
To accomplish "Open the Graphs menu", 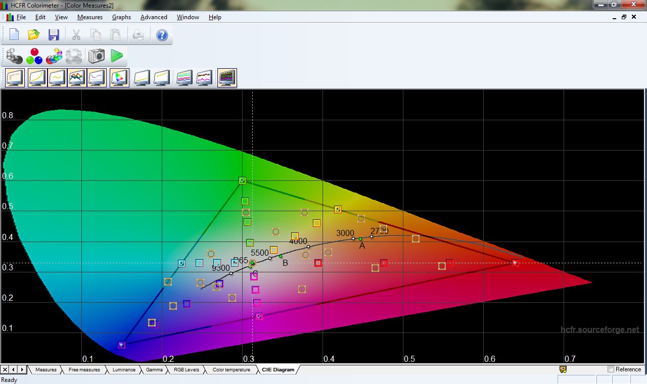I will tap(121, 17).
